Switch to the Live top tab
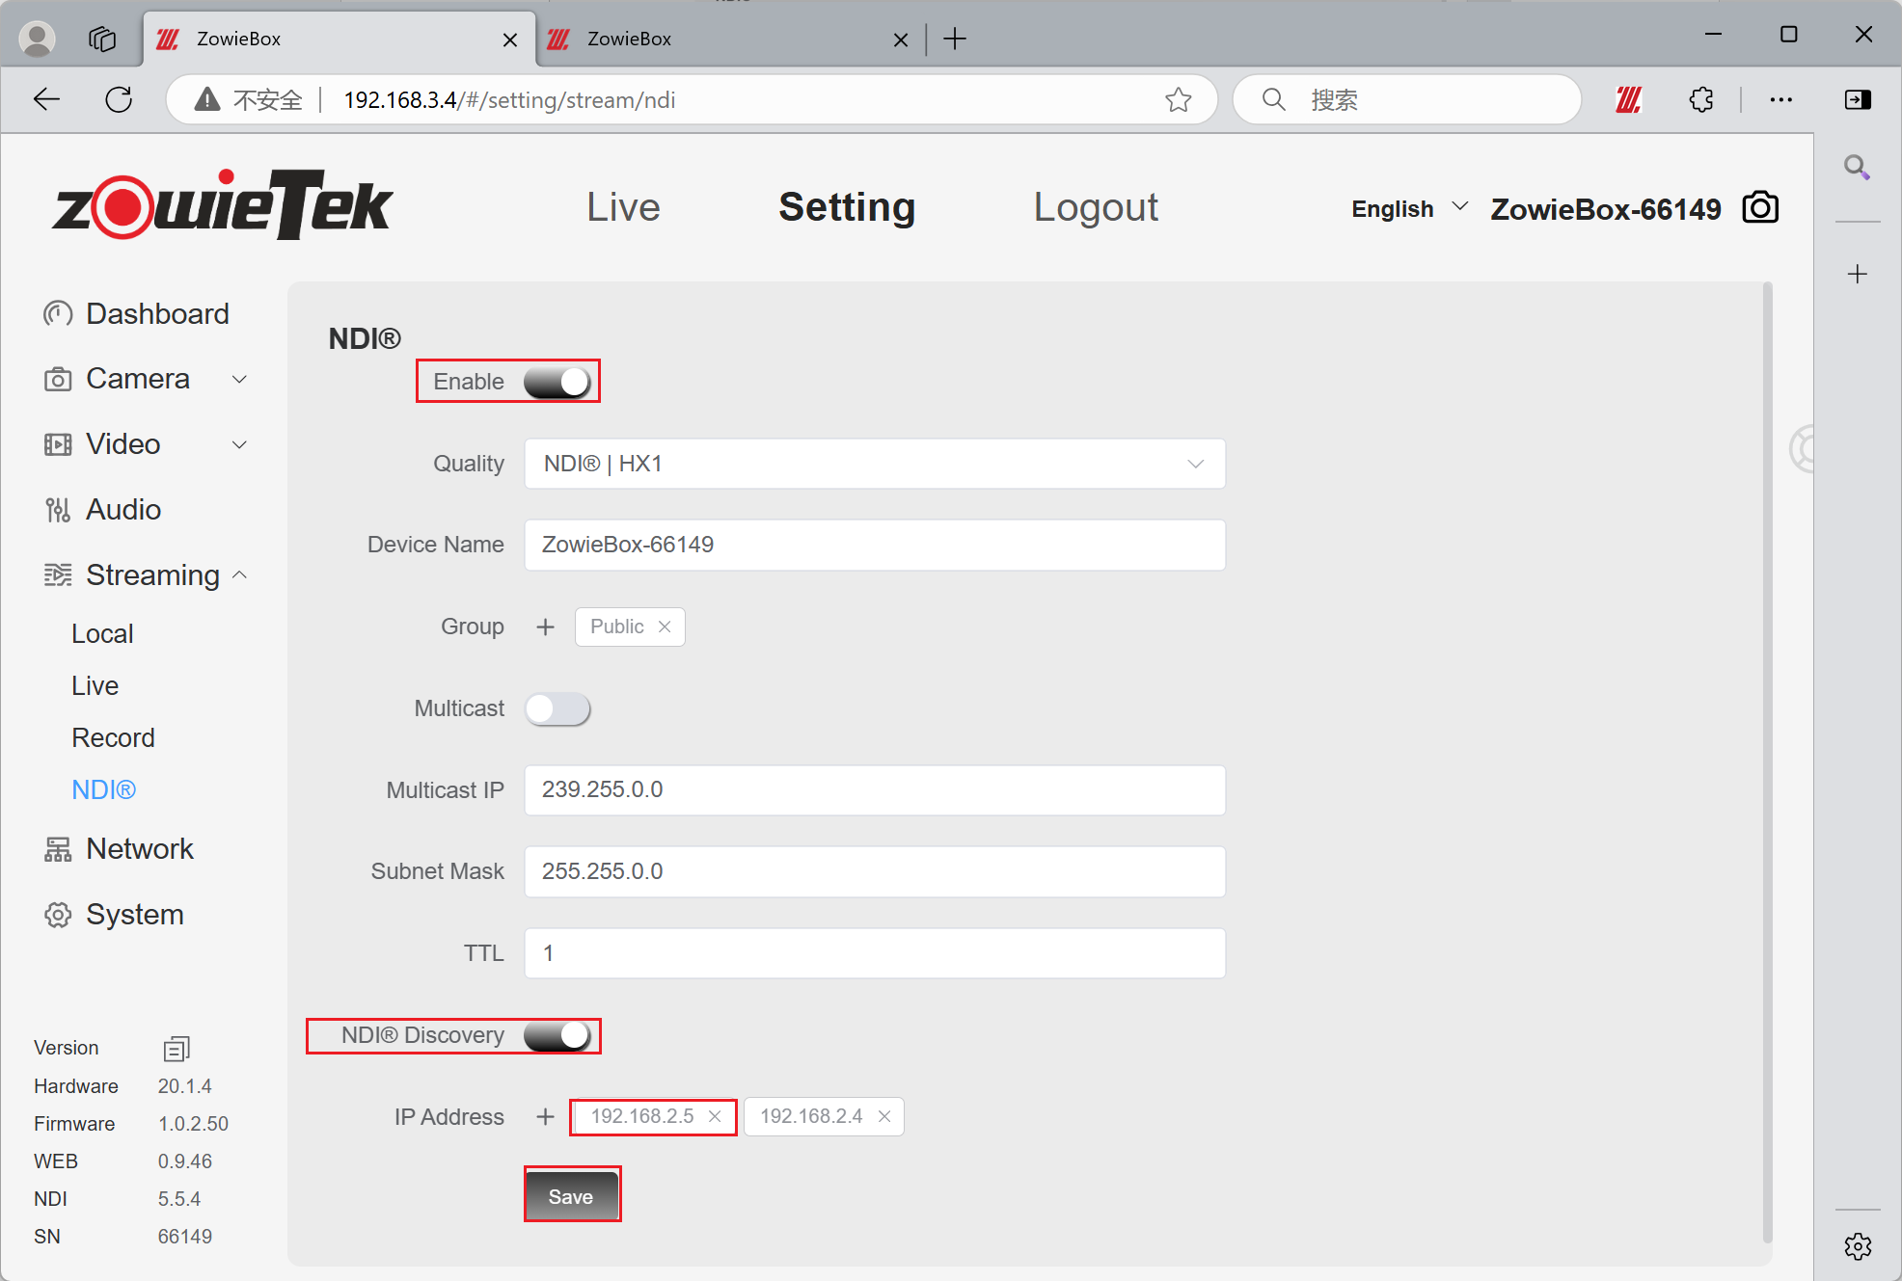 click(623, 207)
